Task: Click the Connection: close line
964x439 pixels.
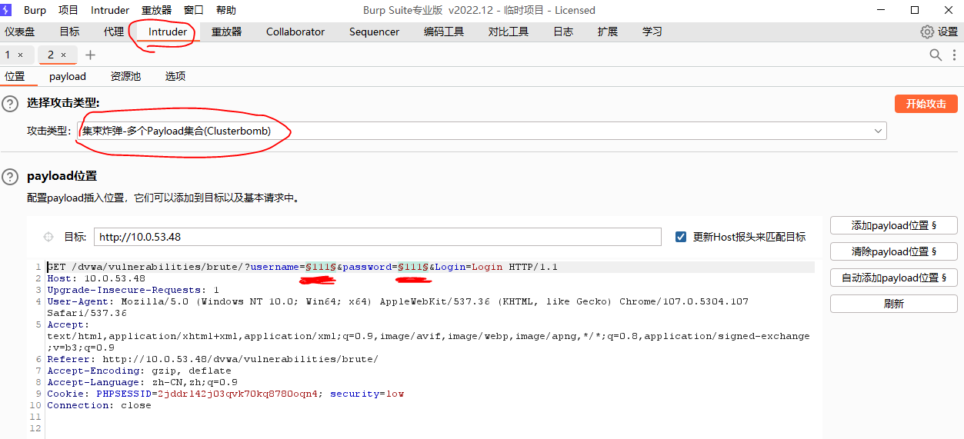Action: pos(99,405)
